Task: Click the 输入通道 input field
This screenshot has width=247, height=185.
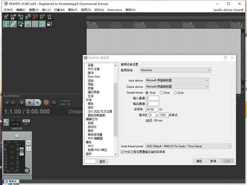Action: point(152,98)
